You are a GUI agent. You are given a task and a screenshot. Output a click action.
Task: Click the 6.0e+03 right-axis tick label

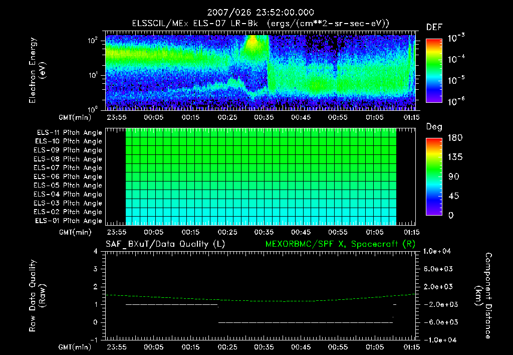tap(438, 269)
